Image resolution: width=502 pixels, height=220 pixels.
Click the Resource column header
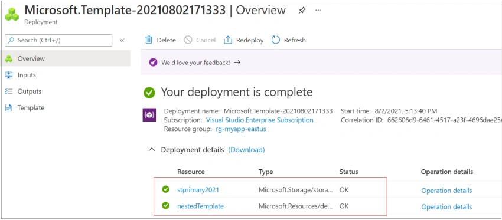tap(191, 172)
